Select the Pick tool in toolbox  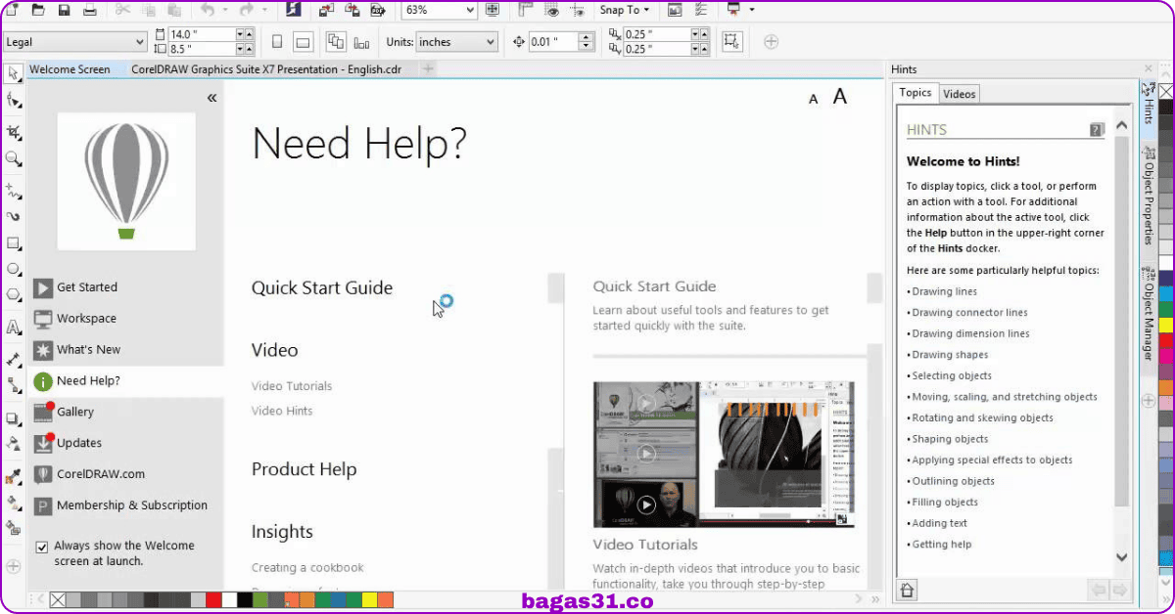coord(13,72)
